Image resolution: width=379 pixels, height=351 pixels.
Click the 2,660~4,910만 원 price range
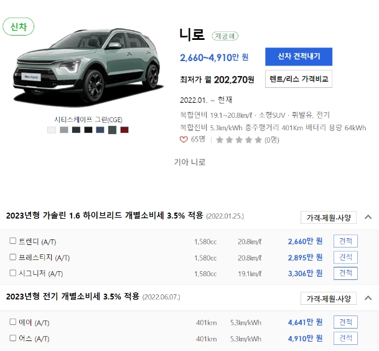click(x=214, y=57)
